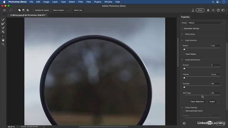Viewport: 228px width, 128px height.
Task: Click the Home icon in options bar
Action: point(5,10)
